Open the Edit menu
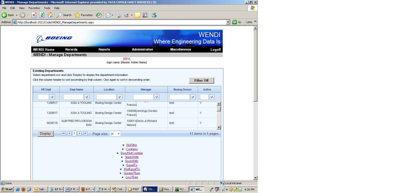Viewport: 397px width, 193px height. (13, 8)
